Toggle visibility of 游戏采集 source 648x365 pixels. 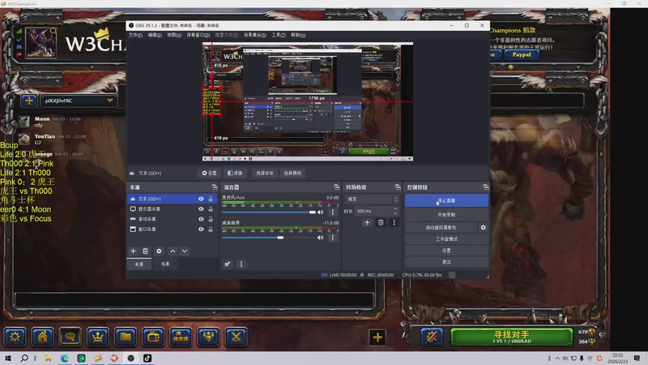point(201,219)
